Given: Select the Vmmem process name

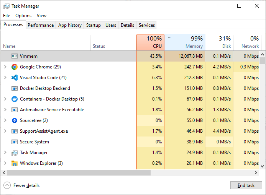Looking at the screenshot, I should pos(29,56).
